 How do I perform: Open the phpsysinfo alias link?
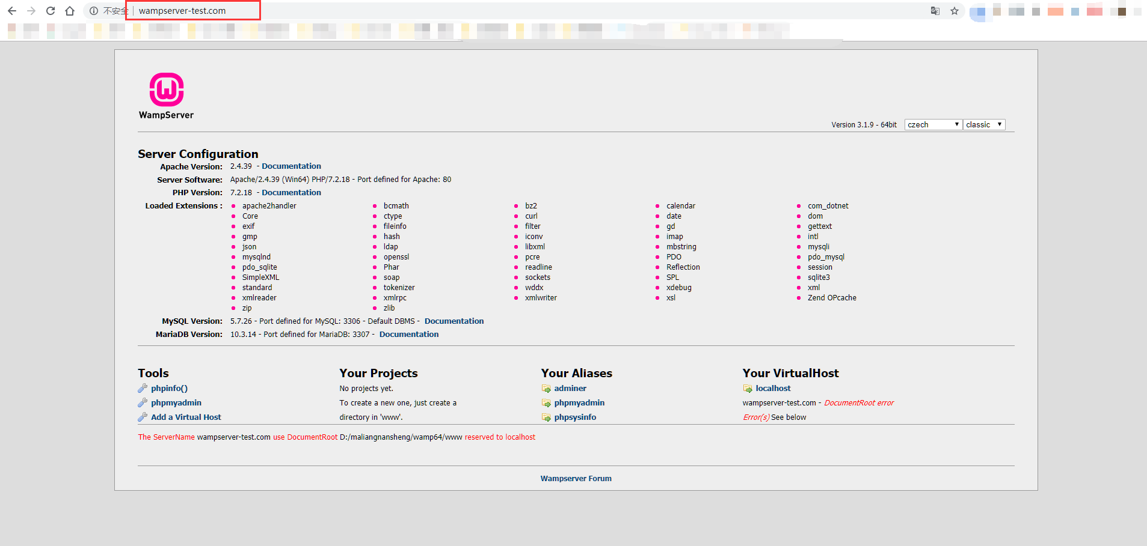(x=575, y=417)
